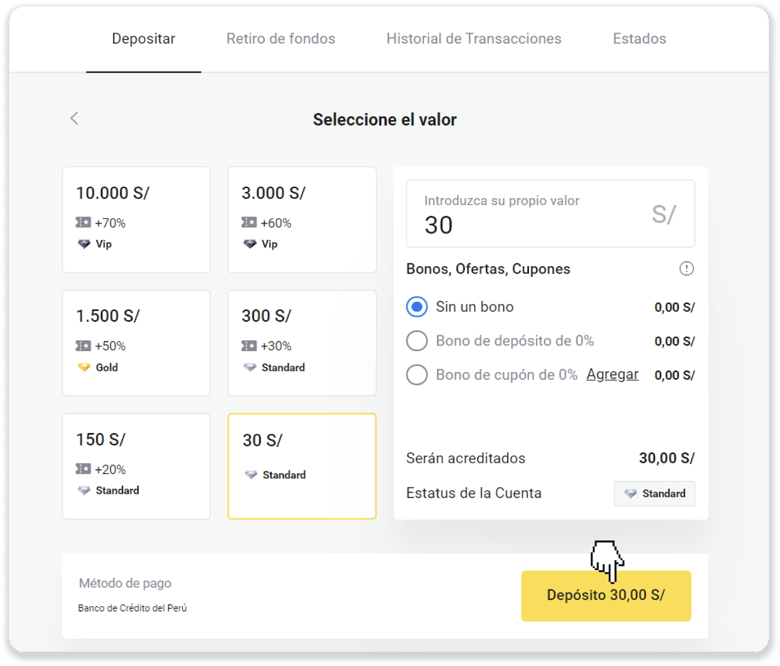Switch to Historial de Transacciones tab

click(x=474, y=39)
